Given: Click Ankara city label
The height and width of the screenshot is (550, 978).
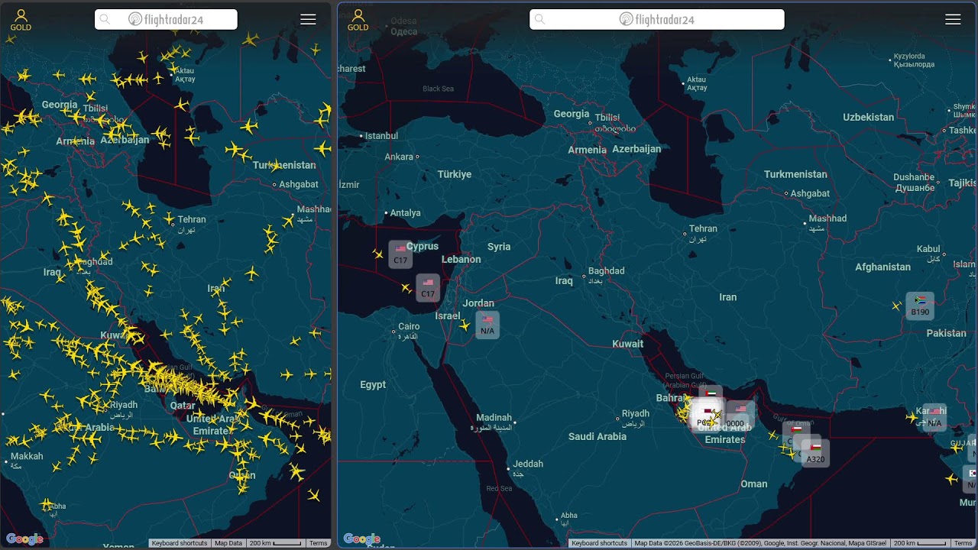Looking at the screenshot, I should [399, 157].
